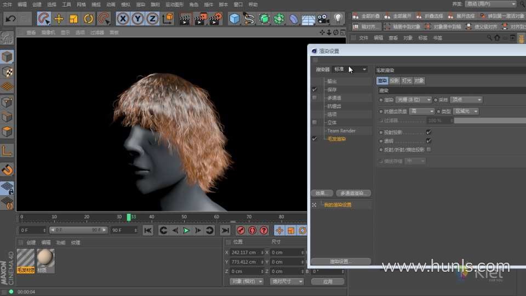526x296 pixels.
Task: Select Team Render in settings tree
Action: [341, 130]
